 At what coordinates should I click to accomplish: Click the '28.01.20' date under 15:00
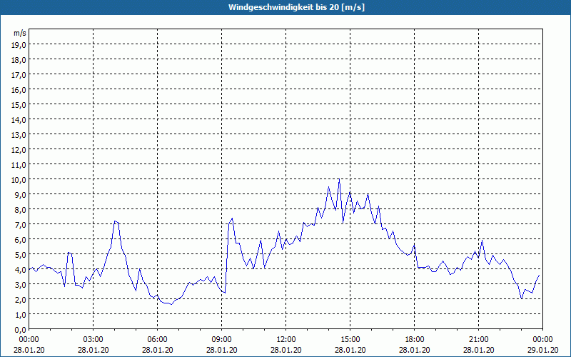[350, 350]
